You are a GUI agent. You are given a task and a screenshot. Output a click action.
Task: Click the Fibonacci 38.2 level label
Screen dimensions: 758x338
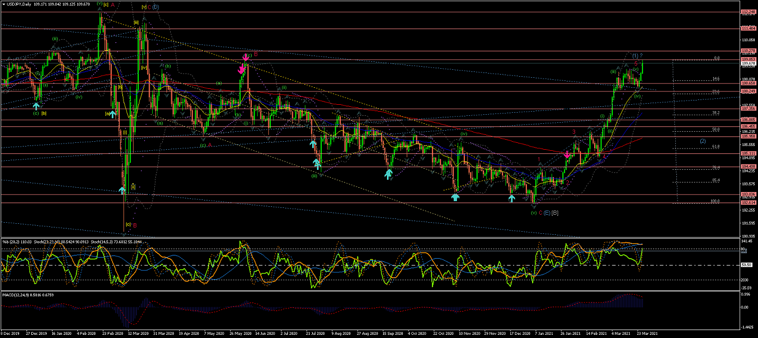716,113
